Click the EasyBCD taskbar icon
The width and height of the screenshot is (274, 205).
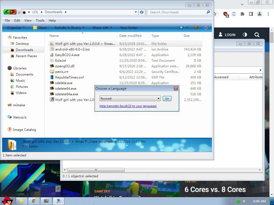click(x=59, y=201)
